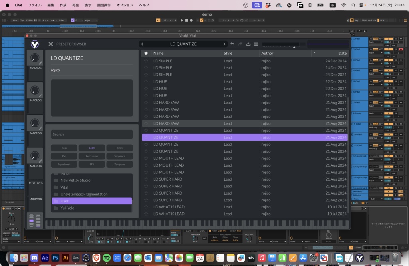The image size is (409, 266).
Task: Open After Effects from the Dock
Action: (x=45, y=258)
